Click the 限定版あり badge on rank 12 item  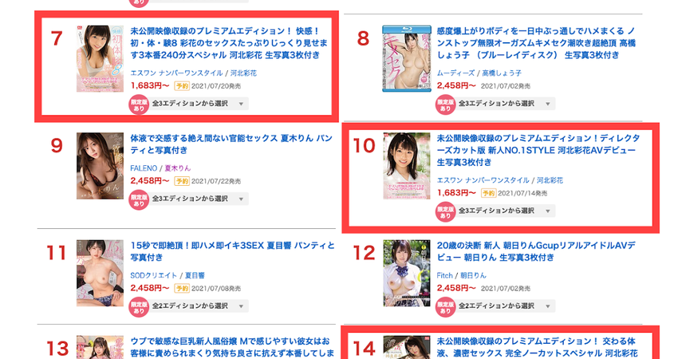click(x=445, y=307)
